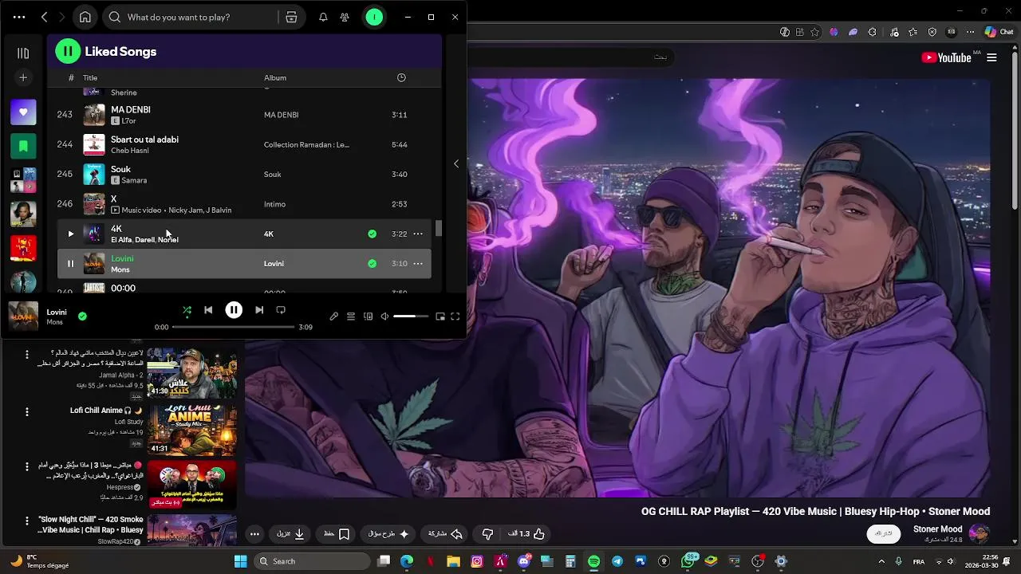Open more options for Lovini track
This screenshot has width=1021, height=574.
click(x=418, y=263)
